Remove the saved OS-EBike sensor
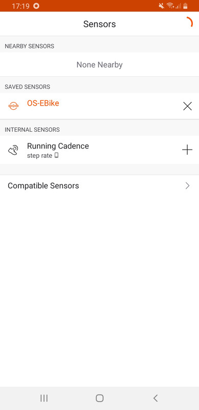The height and width of the screenshot is (410, 199). click(187, 106)
